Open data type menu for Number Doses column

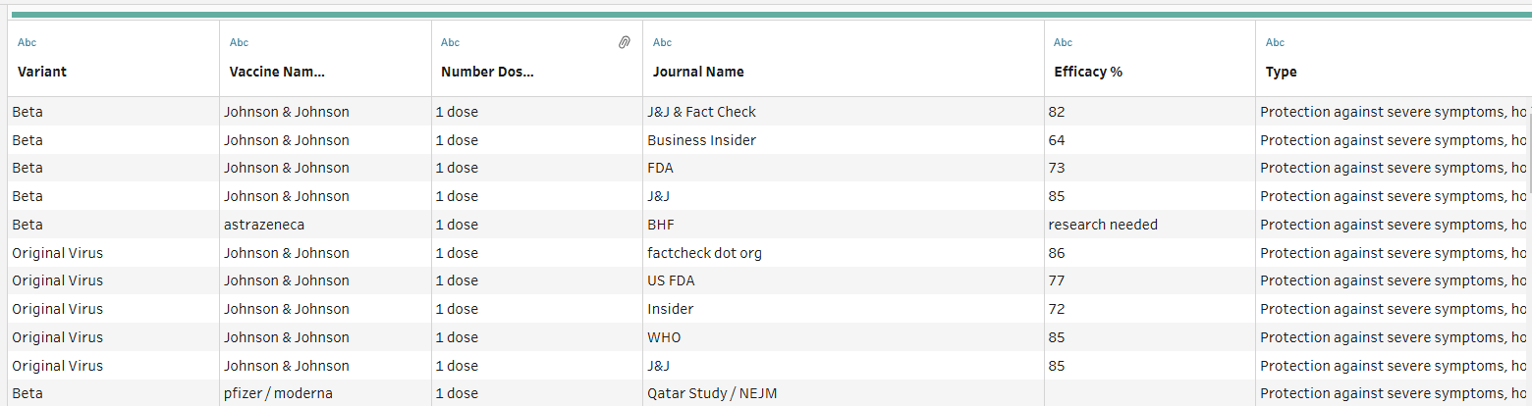(x=450, y=42)
